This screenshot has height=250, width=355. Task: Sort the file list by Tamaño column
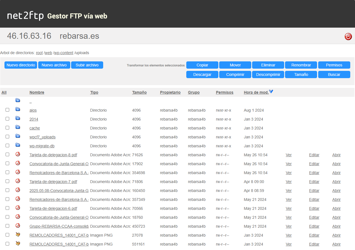tap(139, 92)
